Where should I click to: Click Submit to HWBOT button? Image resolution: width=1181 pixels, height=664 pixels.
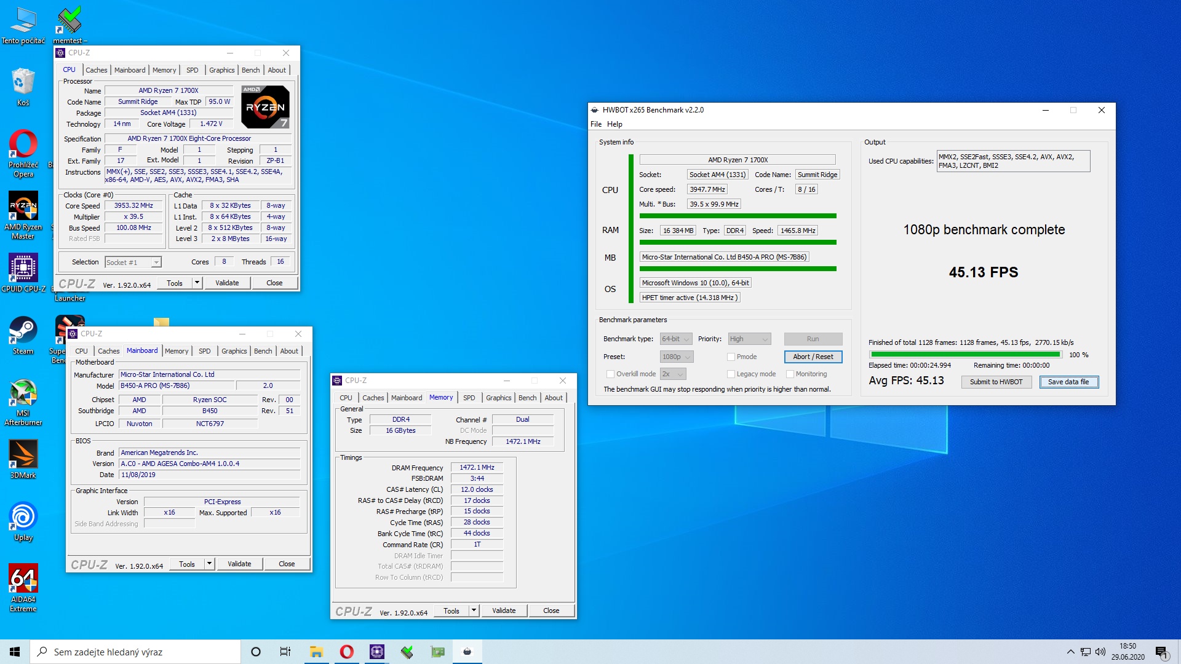tap(996, 382)
